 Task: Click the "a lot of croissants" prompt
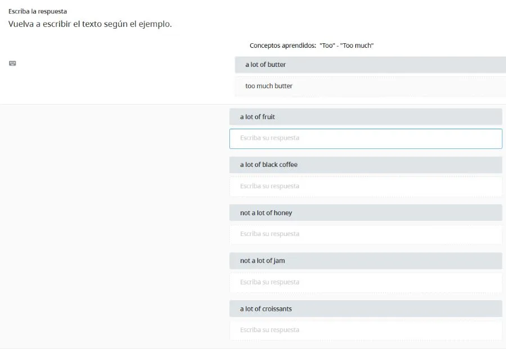[x=365, y=309]
